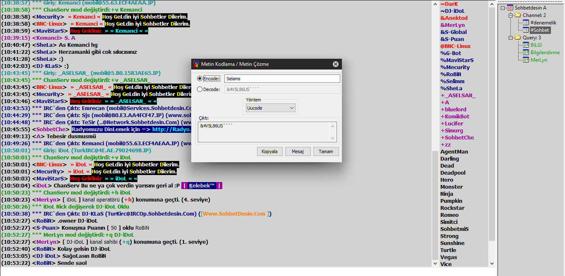
Task: Collapse the Sohbetdesin A tree node
Action: (x=502, y=8)
